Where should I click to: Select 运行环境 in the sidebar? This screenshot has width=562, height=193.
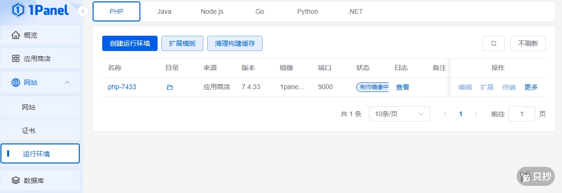click(40, 154)
